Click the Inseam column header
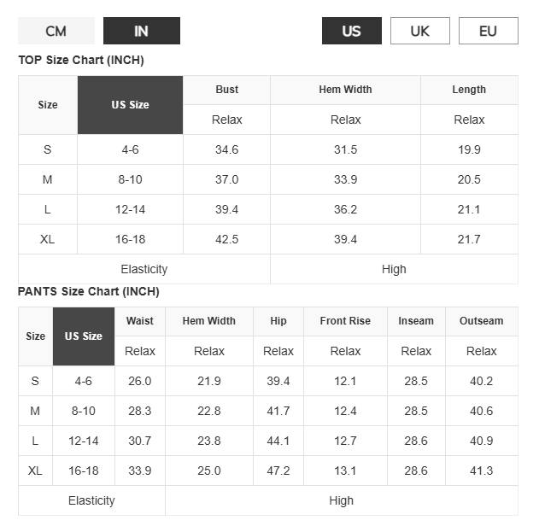Viewport: 545px width, 532px height. 416,321
